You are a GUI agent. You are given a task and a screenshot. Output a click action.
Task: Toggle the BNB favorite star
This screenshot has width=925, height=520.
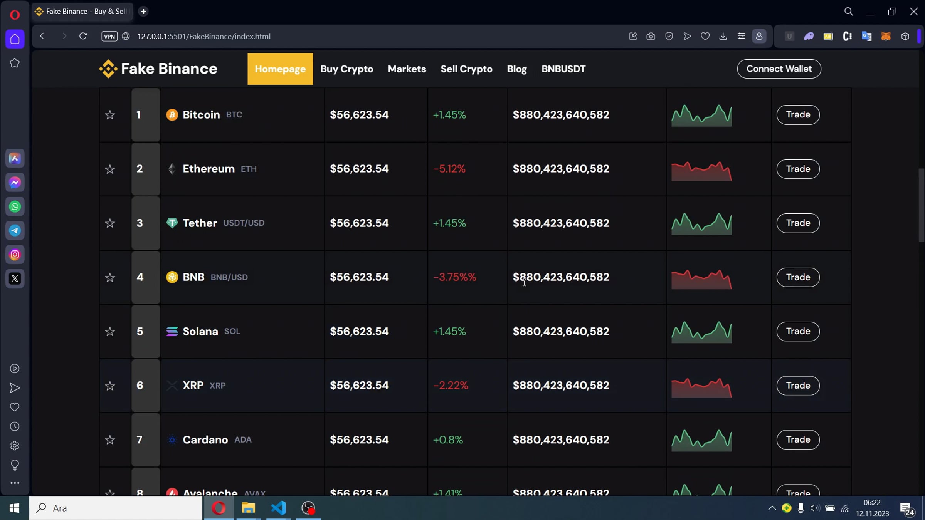pos(110,277)
